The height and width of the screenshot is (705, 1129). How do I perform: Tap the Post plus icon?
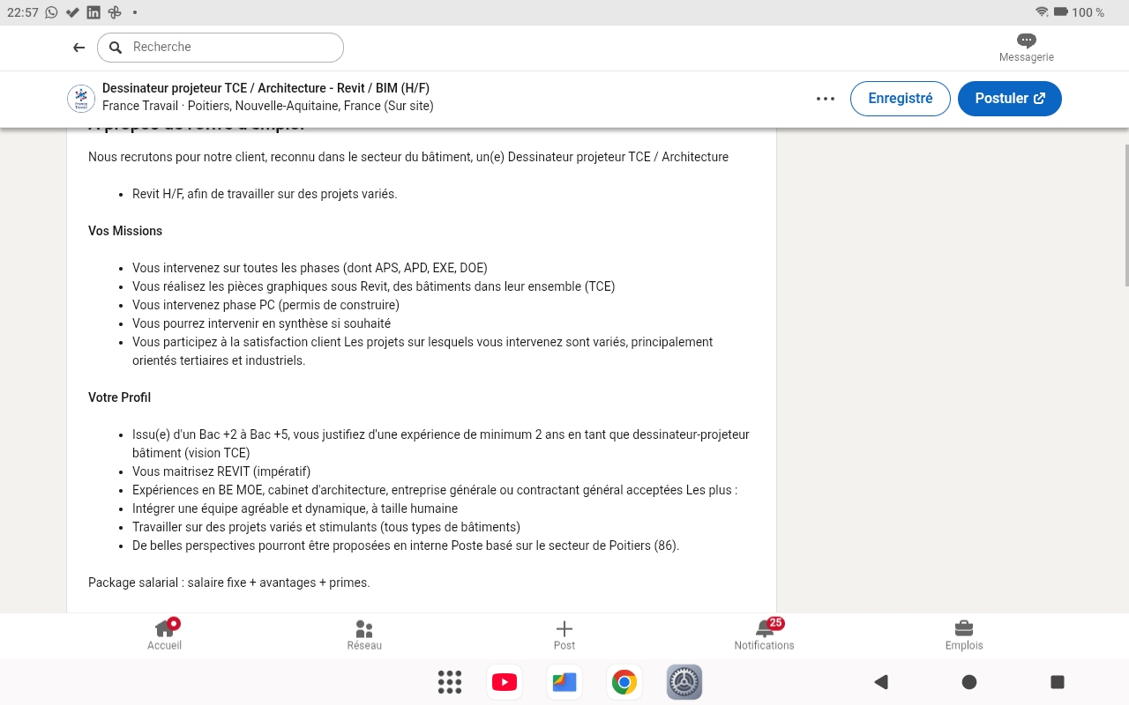point(564,629)
